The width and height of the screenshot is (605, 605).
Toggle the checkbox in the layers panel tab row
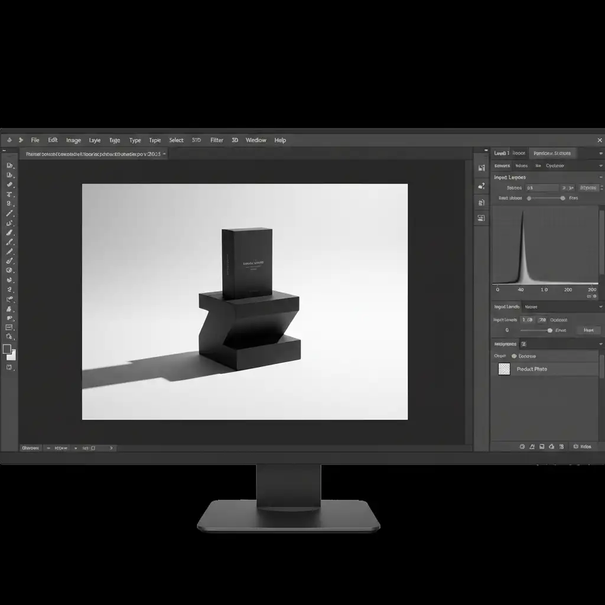pos(523,344)
